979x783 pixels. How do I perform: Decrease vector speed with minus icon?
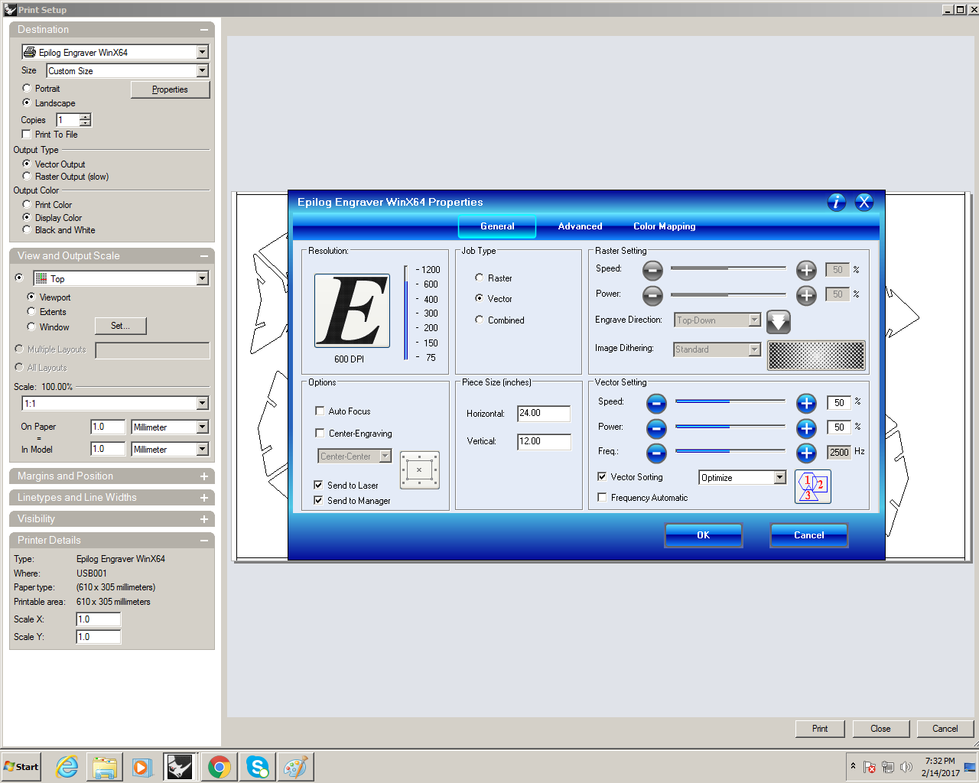pos(656,403)
